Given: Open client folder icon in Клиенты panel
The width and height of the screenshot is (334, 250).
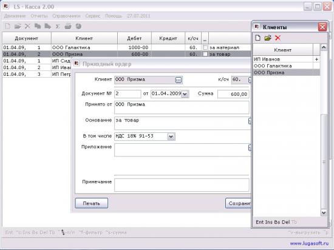Looking at the screenshot, I should tap(268, 38).
